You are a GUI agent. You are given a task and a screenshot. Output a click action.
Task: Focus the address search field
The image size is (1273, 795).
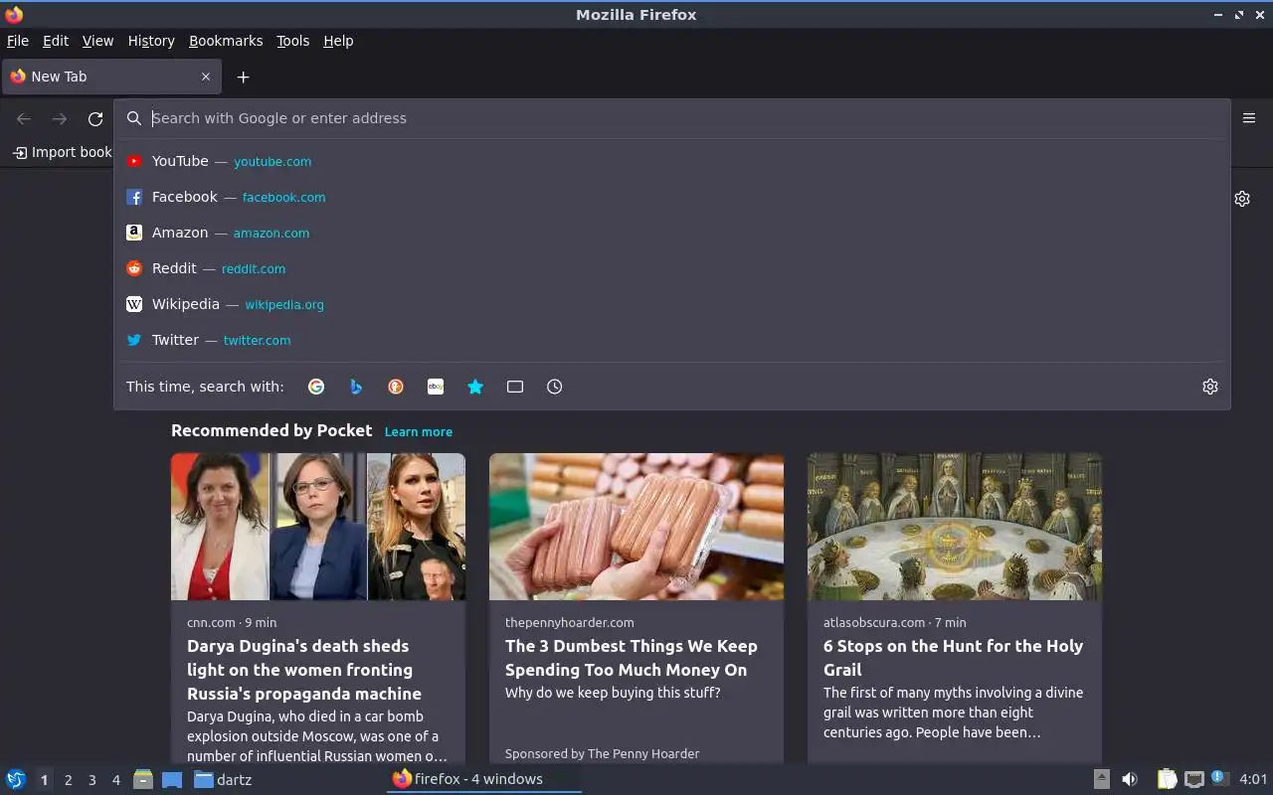click(x=672, y=118)
